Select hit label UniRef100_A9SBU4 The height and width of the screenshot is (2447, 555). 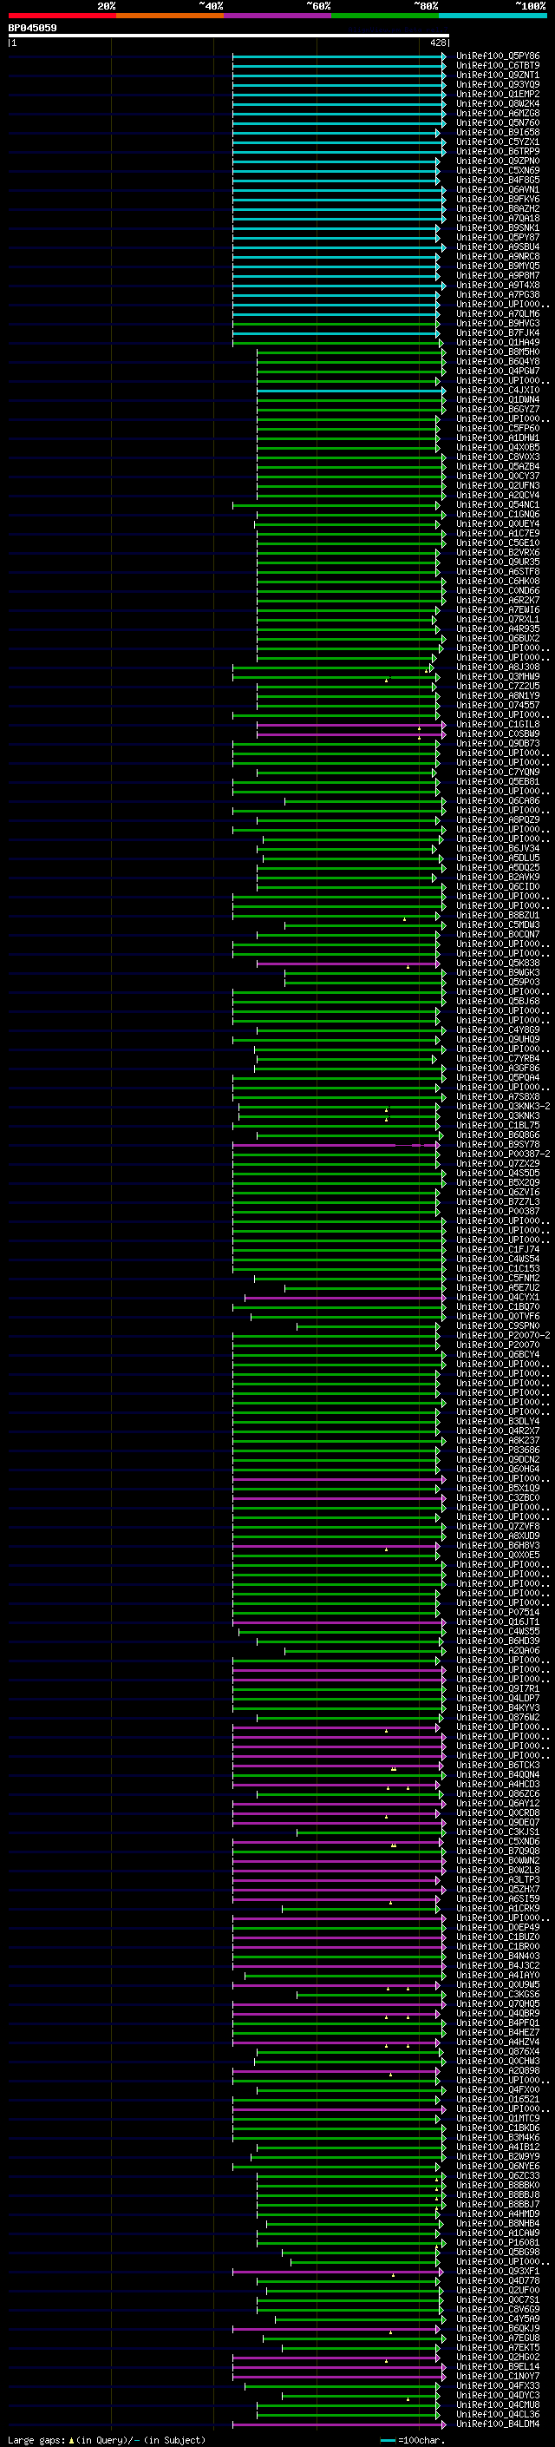498,247
